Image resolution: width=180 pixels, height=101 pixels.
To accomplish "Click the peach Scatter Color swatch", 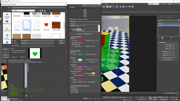I will 93,73.
